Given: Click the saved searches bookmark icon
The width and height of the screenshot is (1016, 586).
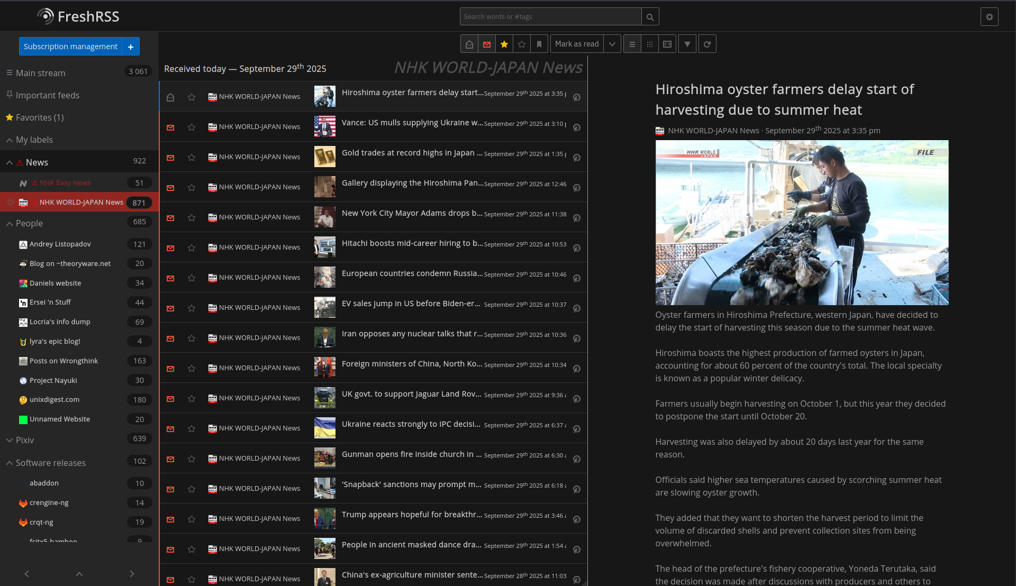Looking at the screenshot, I should point(539,44).
